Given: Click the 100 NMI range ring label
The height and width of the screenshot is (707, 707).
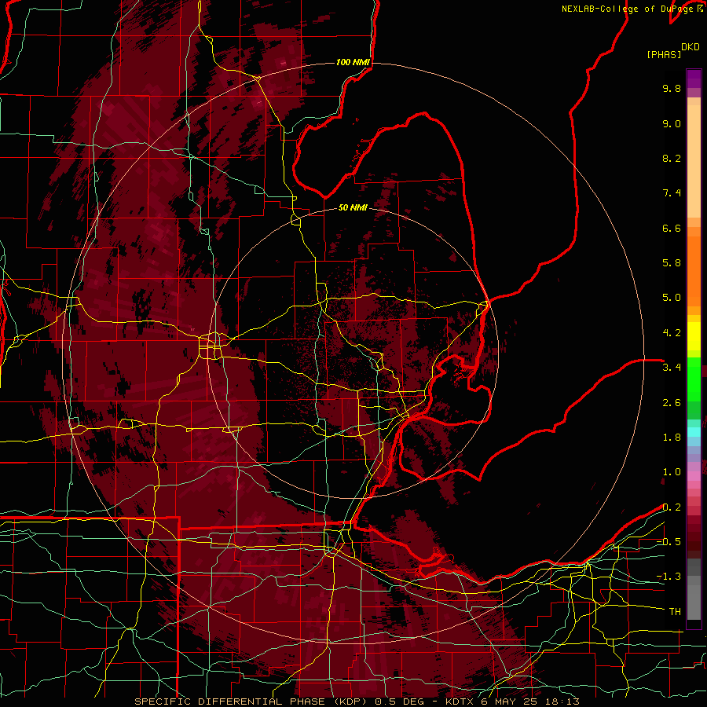Looking at the screenshot, I should [353, 62].
